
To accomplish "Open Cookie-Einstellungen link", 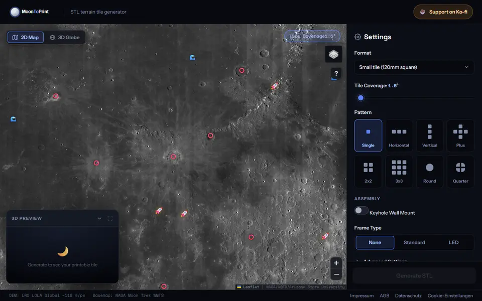I will pos(450,296).
